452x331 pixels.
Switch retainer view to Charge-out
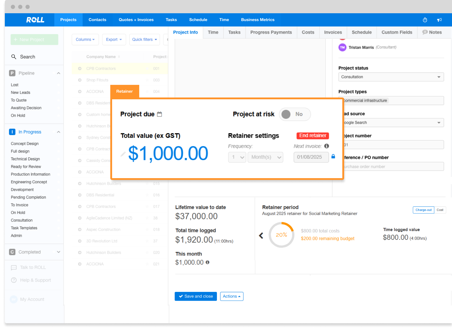423,210
